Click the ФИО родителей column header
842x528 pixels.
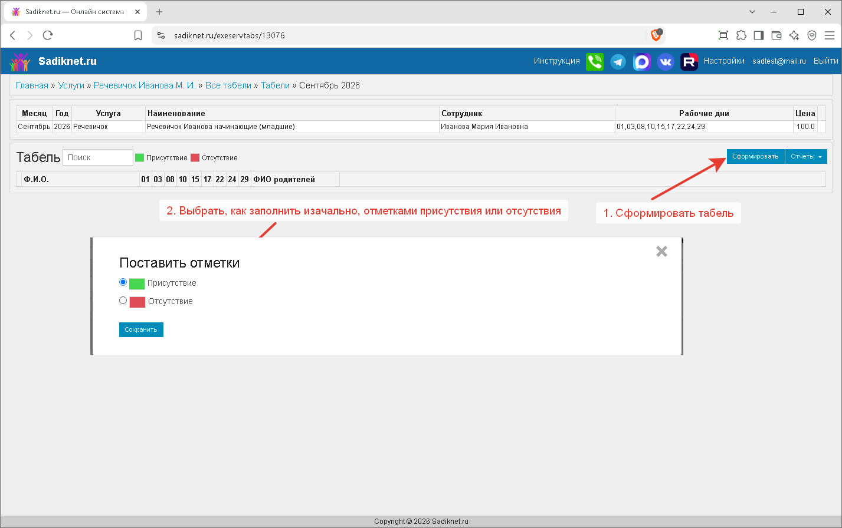[x=295, y=179]
